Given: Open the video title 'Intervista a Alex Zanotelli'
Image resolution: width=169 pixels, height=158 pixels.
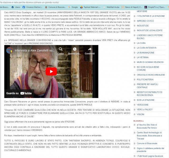Looking at the screenshot, I should pos(35,50).
